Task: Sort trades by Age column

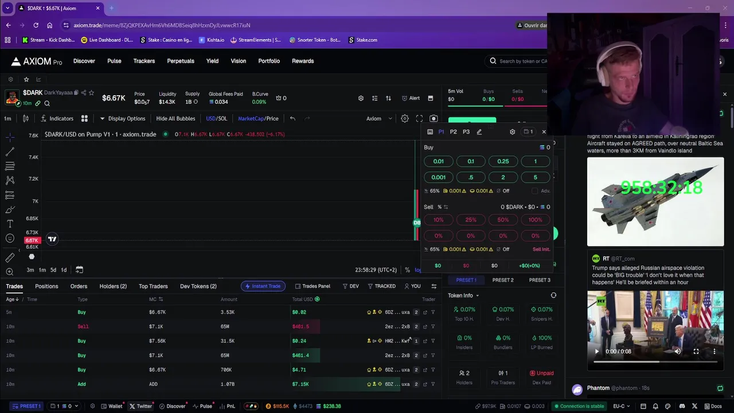Action: 13,299
